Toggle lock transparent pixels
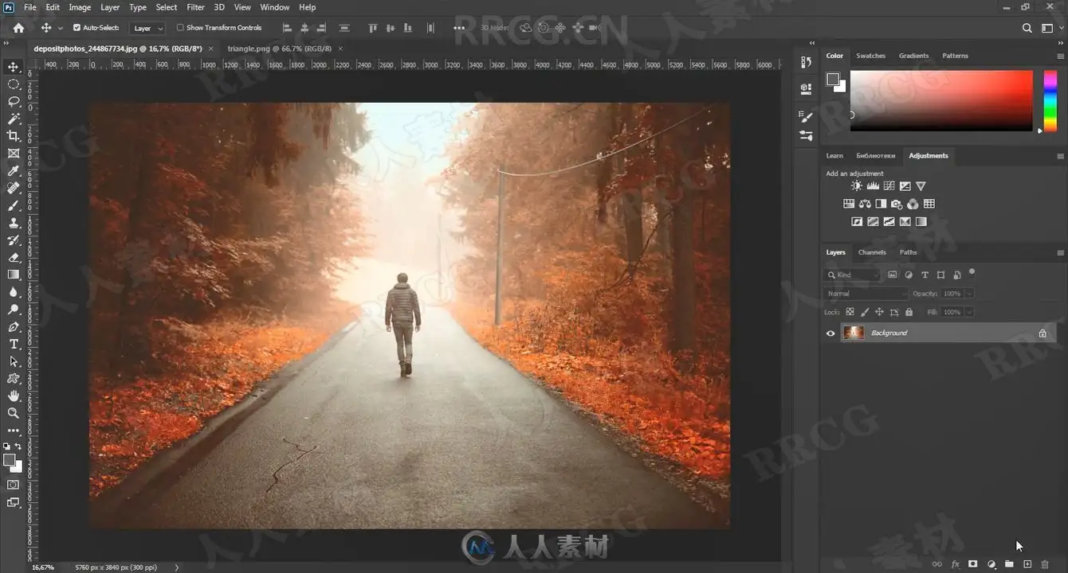The width and height of the screenshot is (1068, 573). [x=850, y=313]
